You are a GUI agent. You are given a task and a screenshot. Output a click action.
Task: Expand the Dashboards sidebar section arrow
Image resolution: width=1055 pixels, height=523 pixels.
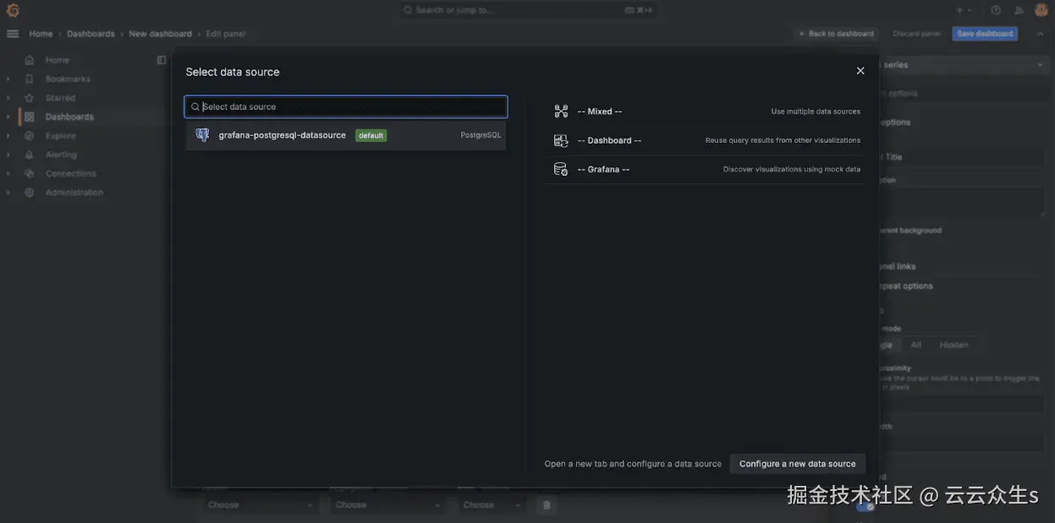pos(8,117)
